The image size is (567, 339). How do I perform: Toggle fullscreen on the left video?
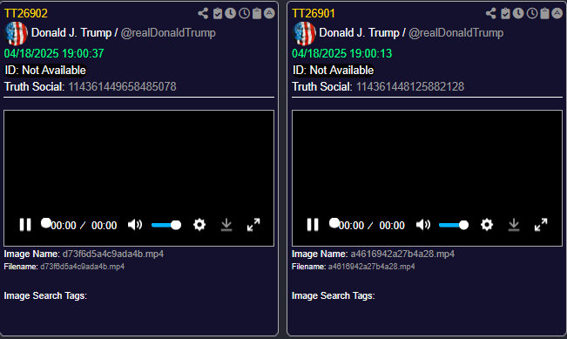[253, 225]
